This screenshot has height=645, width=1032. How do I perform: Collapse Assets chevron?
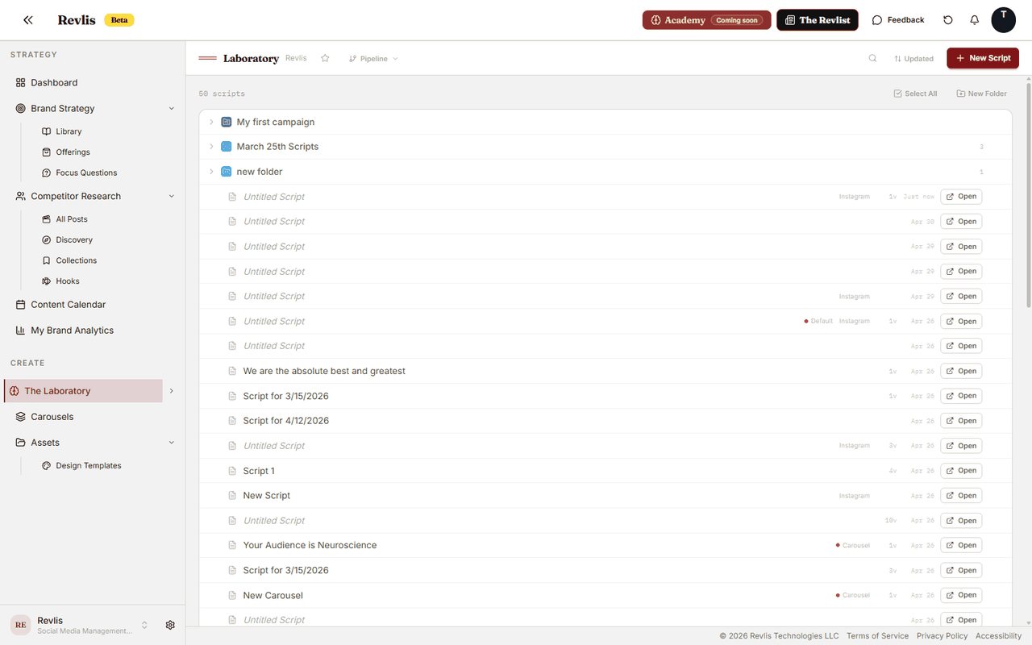click(x=171, y=443)
